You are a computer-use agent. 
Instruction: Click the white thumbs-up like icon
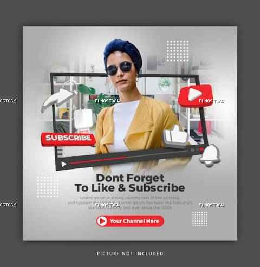pos(176,136)
